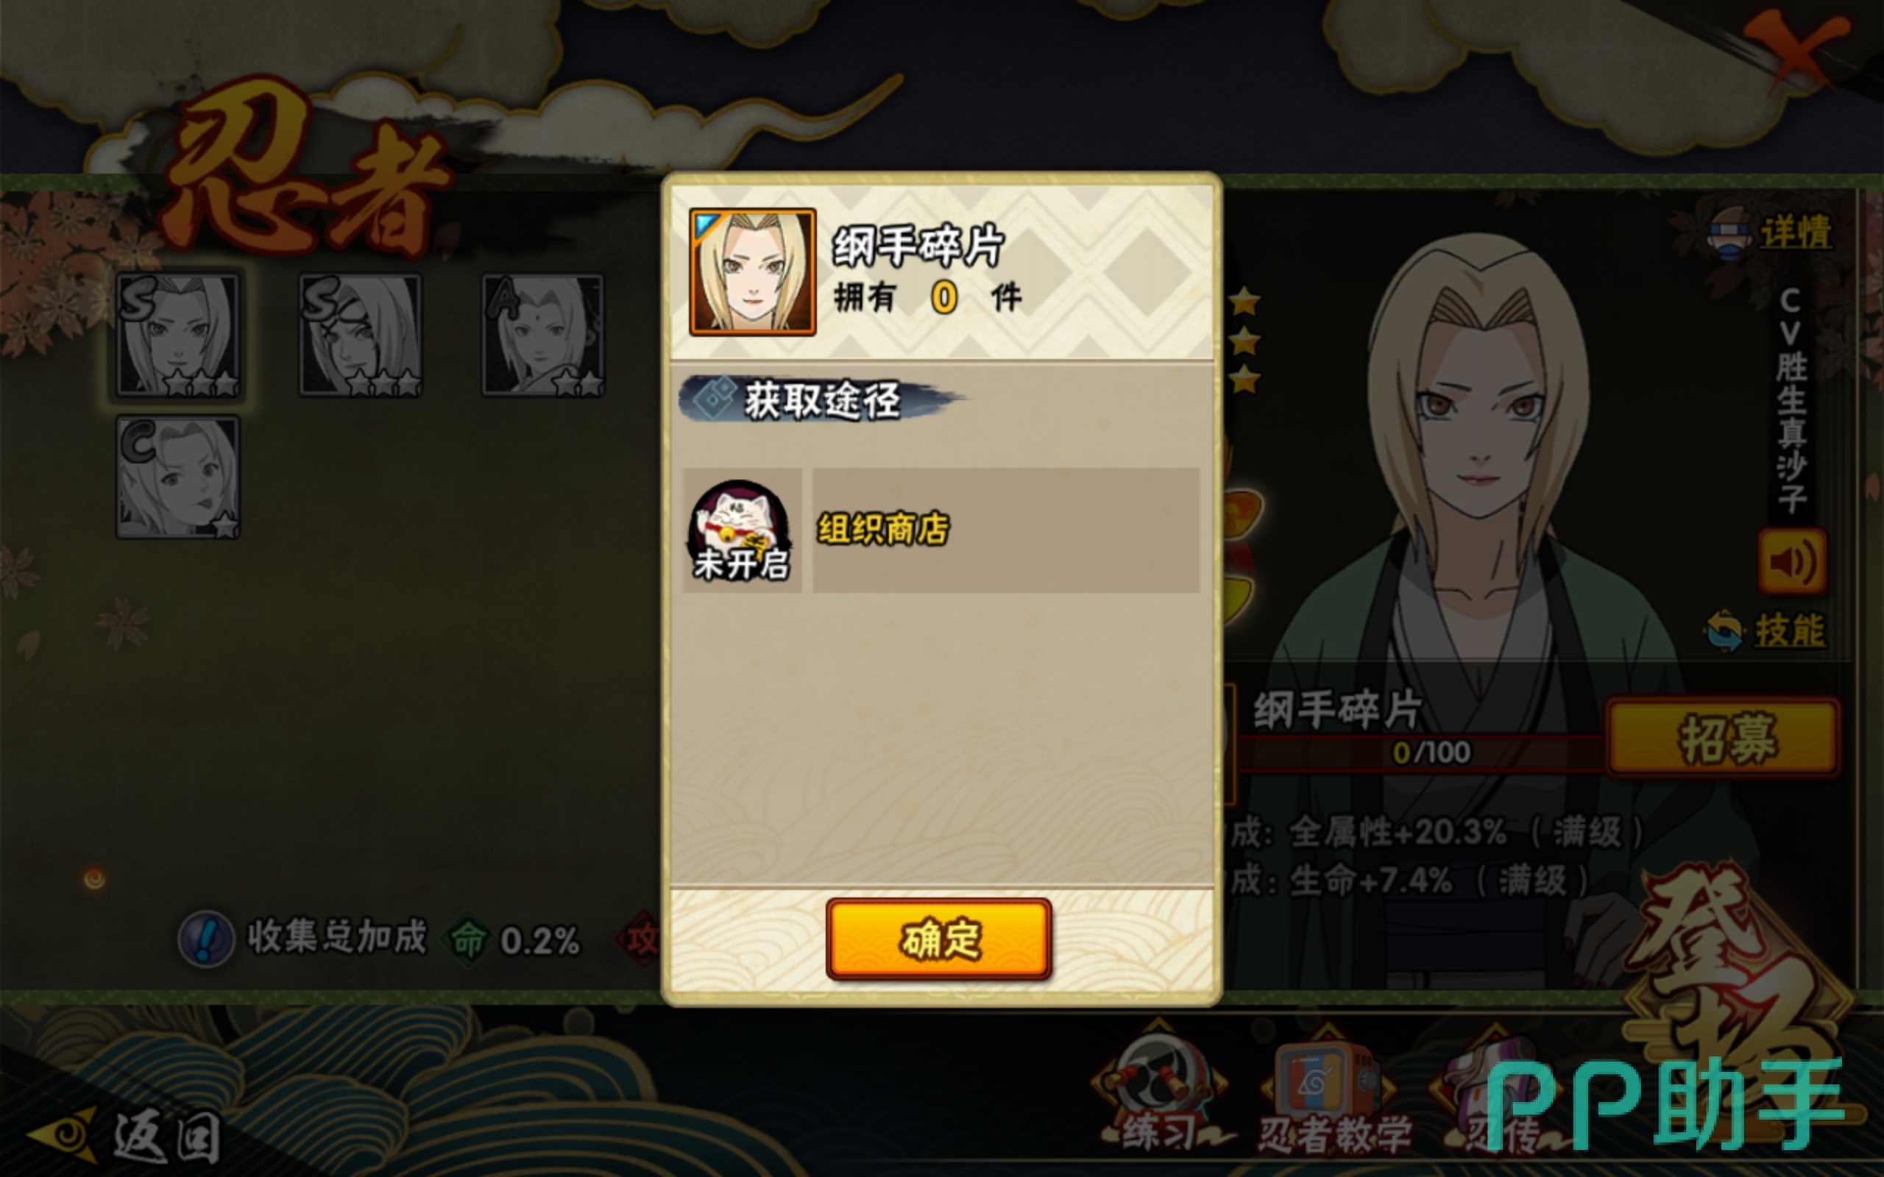Image resolution: width=1884 pixels, height=1177 pixels.
Task: Click the 招募 recruit button
Action: click(1724, 736)
